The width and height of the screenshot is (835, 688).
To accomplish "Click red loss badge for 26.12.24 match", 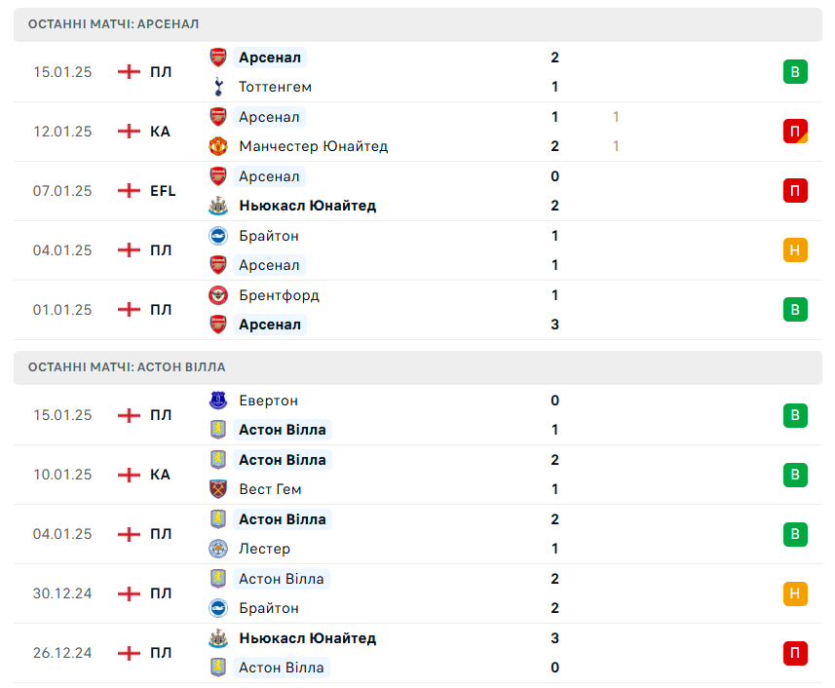I will [795, 653].
